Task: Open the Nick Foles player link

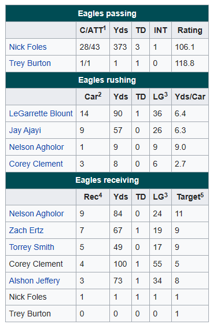Action: (x=28, y=47)
